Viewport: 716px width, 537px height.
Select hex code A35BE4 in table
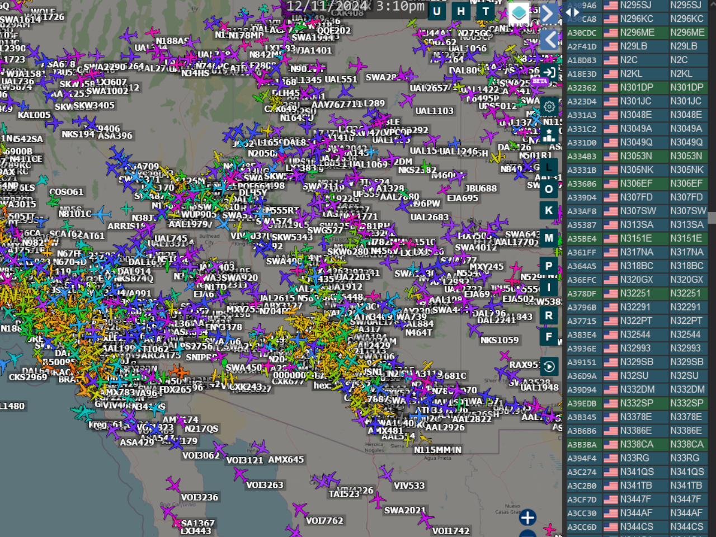582,239
